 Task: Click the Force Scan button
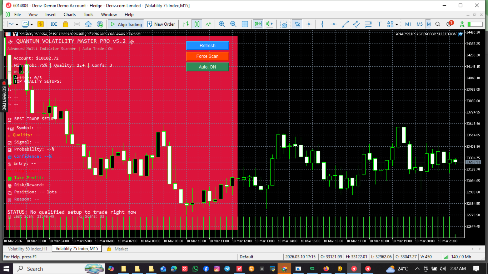tap(208, 56)
